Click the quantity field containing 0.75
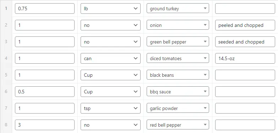Screen dimensions: 278x133 coord(45,8)
